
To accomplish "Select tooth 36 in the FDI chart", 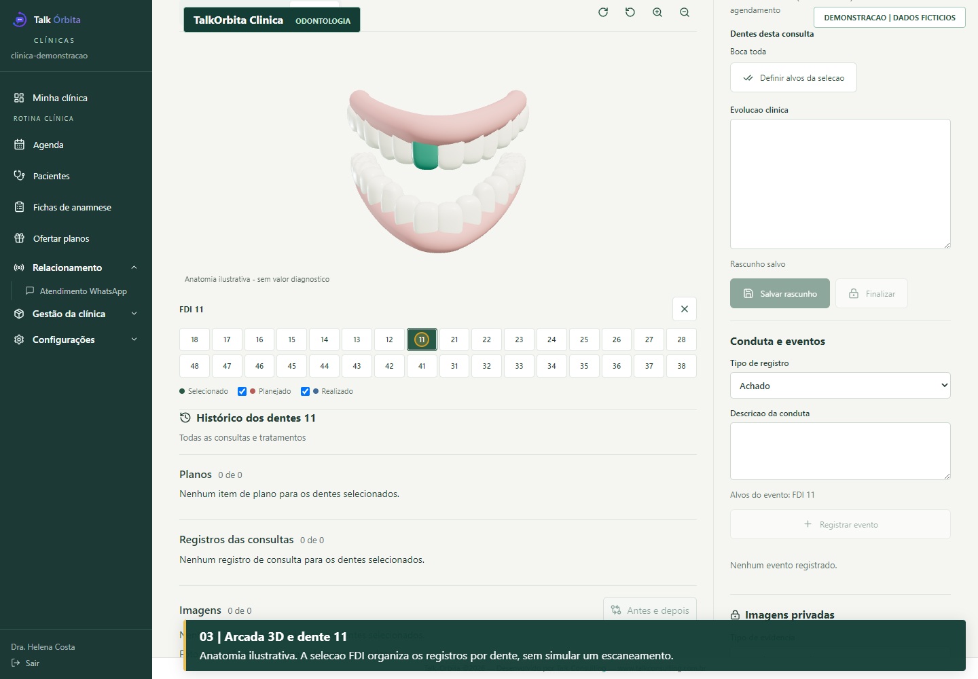I will (x=617, y=366).
